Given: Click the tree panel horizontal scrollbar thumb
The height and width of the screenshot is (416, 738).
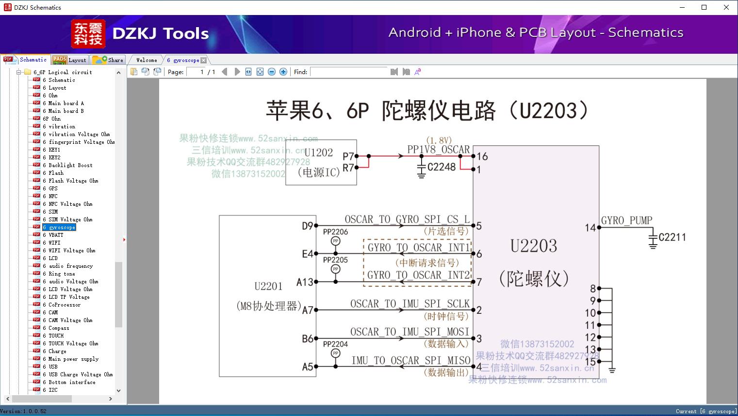Looking at the screenshot, I should (42, 399).
